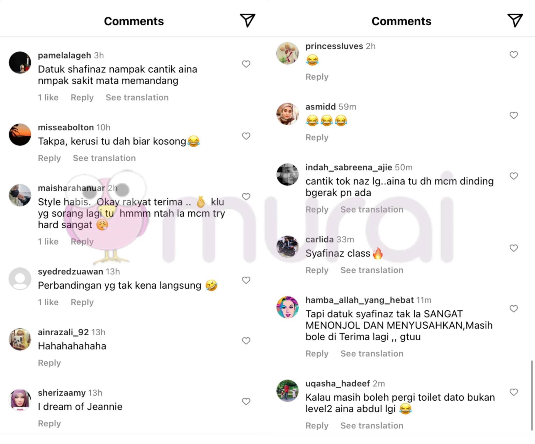This screenshot has width=535, height=444.
Task: Open sherizaamy's profile picture
Action: [x=20, y=400]
